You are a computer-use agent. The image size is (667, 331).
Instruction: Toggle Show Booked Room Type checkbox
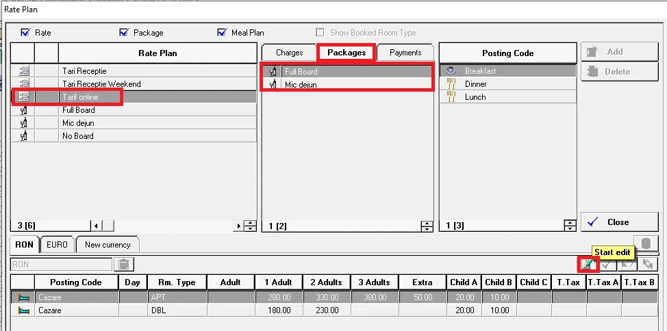coord(320,32)
